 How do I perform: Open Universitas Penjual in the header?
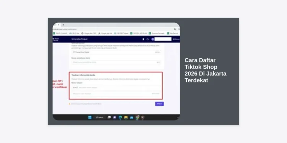79,39
